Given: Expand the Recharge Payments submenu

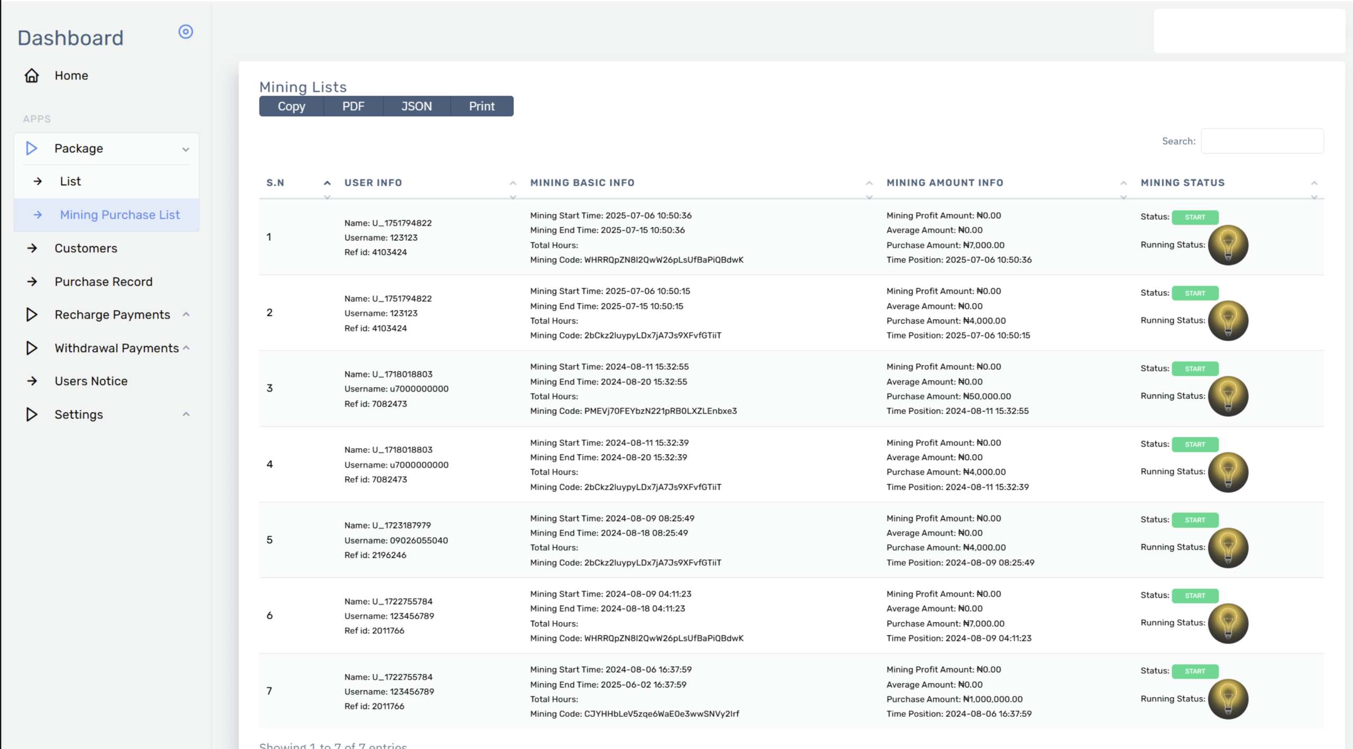Looking at the screenshot, I should [x=112, y=315].
